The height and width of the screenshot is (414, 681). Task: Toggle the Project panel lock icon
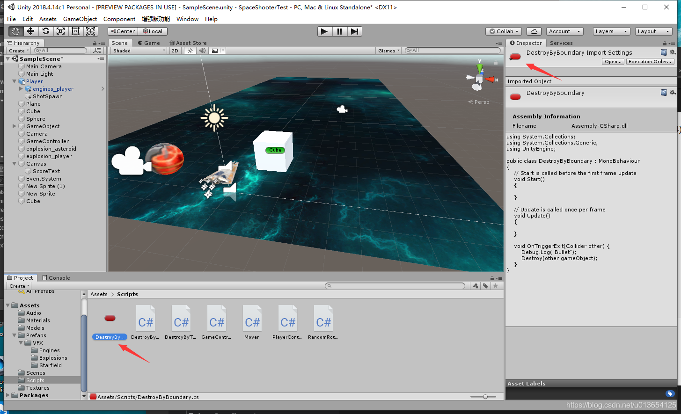coord(492,278)
